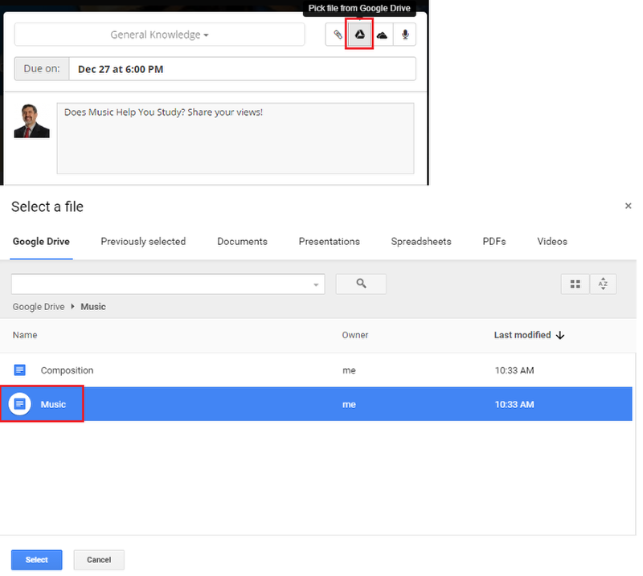Switch to the Spreadsheets tab

pos(420,242)
